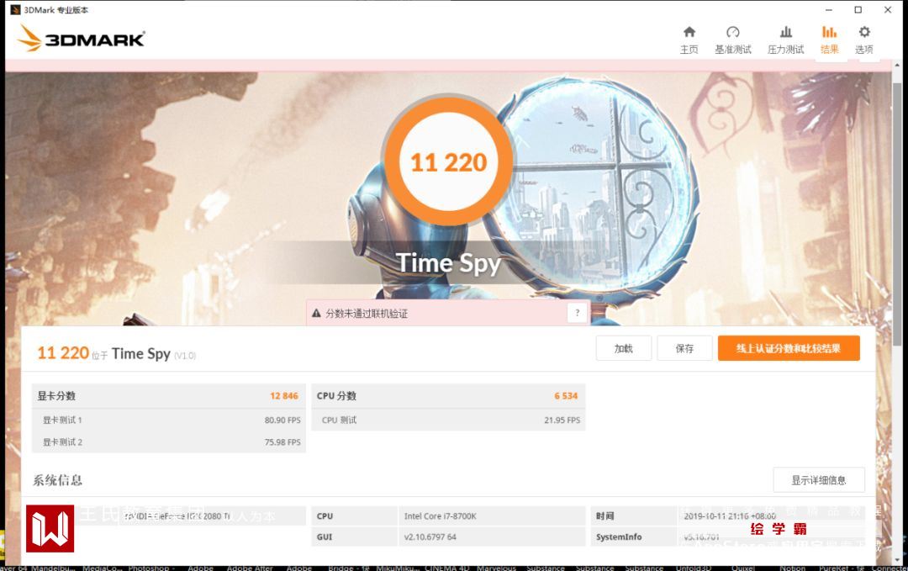
Task: Click the 6 534 CPU score value
Action: point(566,396)
